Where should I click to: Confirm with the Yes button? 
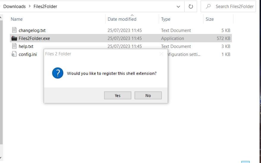click(117, 96)
